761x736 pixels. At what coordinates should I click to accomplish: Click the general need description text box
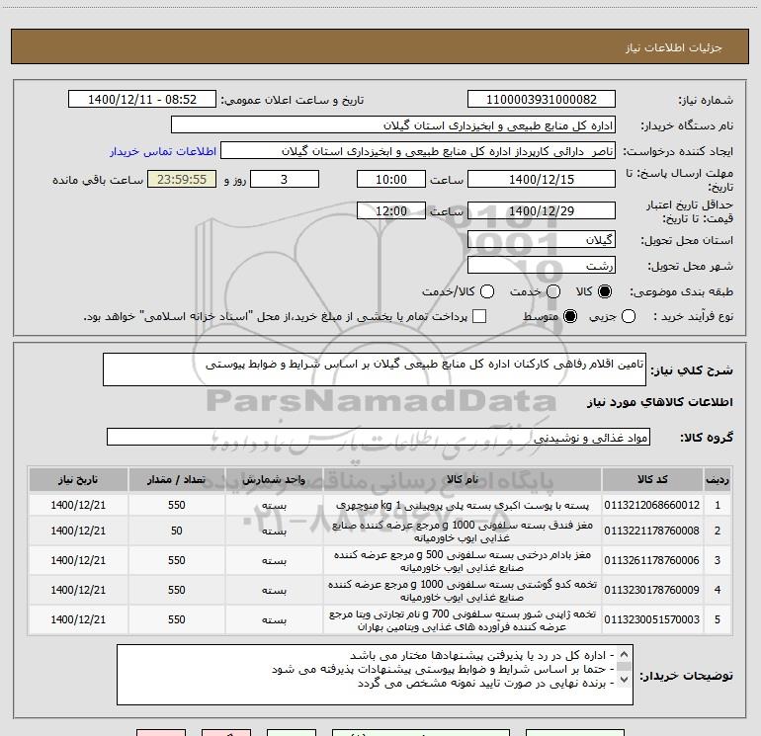[375, 369]
